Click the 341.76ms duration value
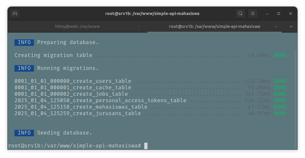Image resolution: width=305 pixels, height=158 pixels. 258,94
